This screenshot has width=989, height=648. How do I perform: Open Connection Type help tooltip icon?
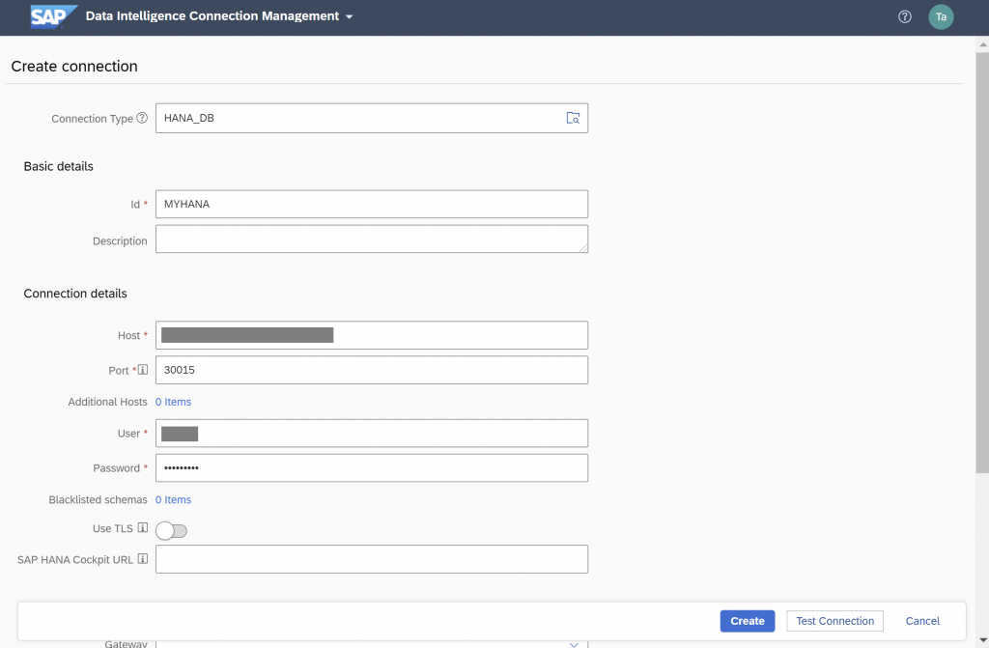pos(143,118)
